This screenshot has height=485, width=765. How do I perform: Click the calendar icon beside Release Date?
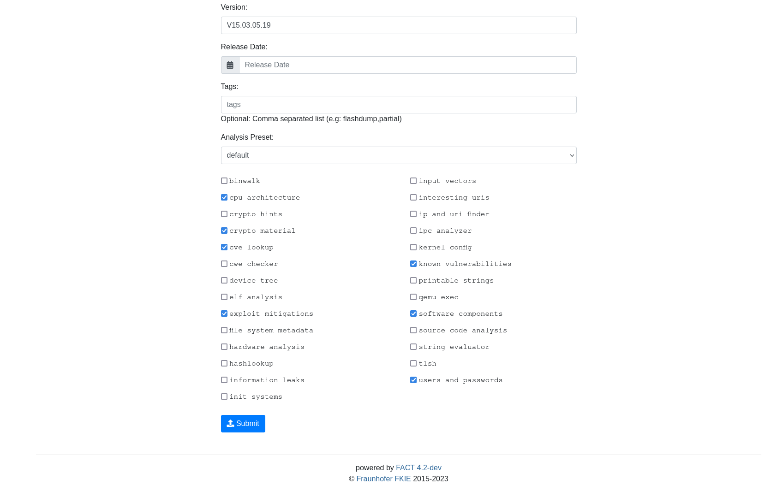(x=230, y=65)
